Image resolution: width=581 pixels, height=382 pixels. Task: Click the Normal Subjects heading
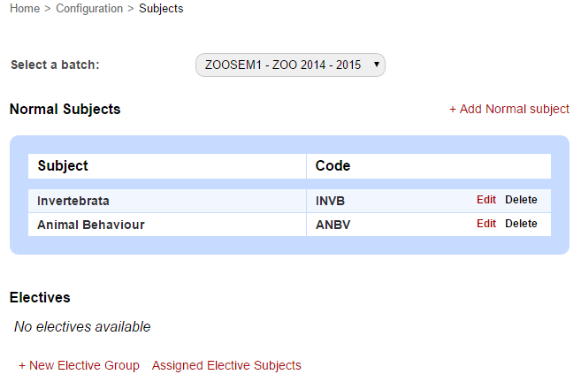coord(65,110)
